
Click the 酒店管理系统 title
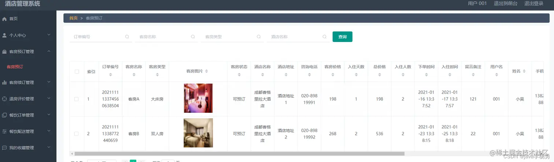click(23, 4)
